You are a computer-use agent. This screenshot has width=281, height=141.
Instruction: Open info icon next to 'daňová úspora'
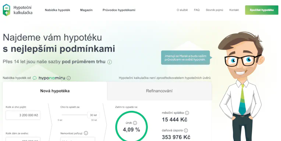point(186,130)
